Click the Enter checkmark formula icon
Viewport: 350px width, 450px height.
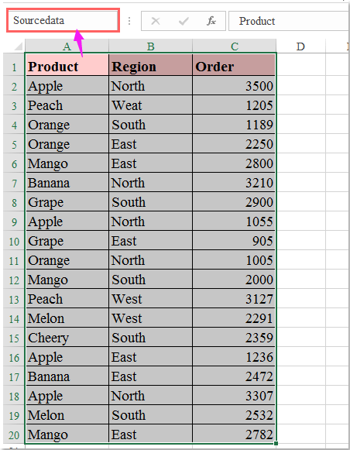point(184,21)
